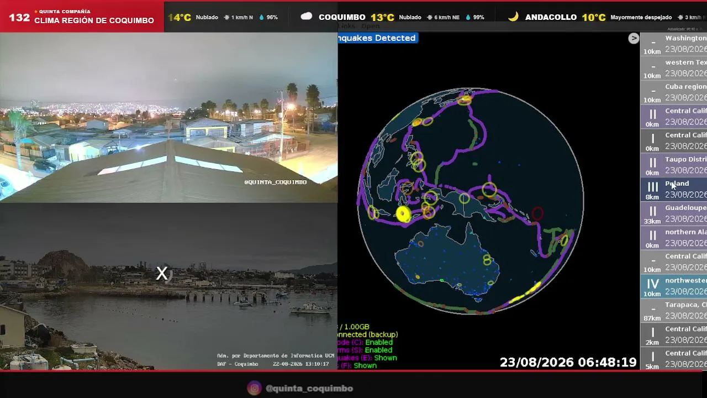Screen dimensions: 707x398
Task: Click the Departamento de Informatica UCN caption
Action: pyautogui.click(x=276, y=355)
